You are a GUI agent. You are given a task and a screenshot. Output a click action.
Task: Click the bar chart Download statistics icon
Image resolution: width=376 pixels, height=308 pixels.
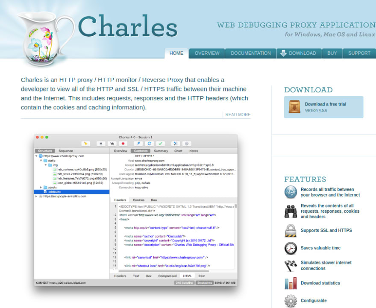[x=291, y=283]
